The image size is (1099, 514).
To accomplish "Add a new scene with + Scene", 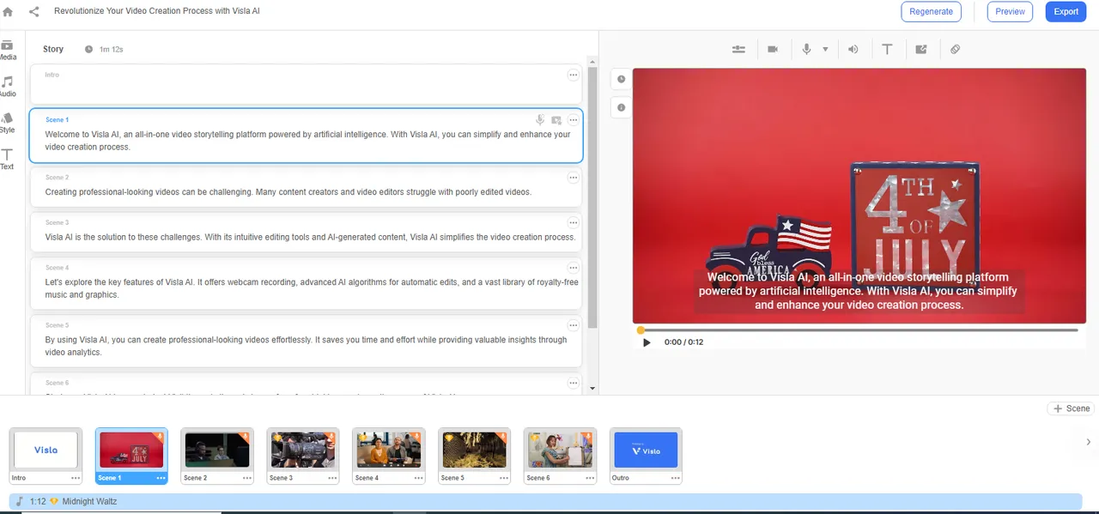I will [1072, 408].
